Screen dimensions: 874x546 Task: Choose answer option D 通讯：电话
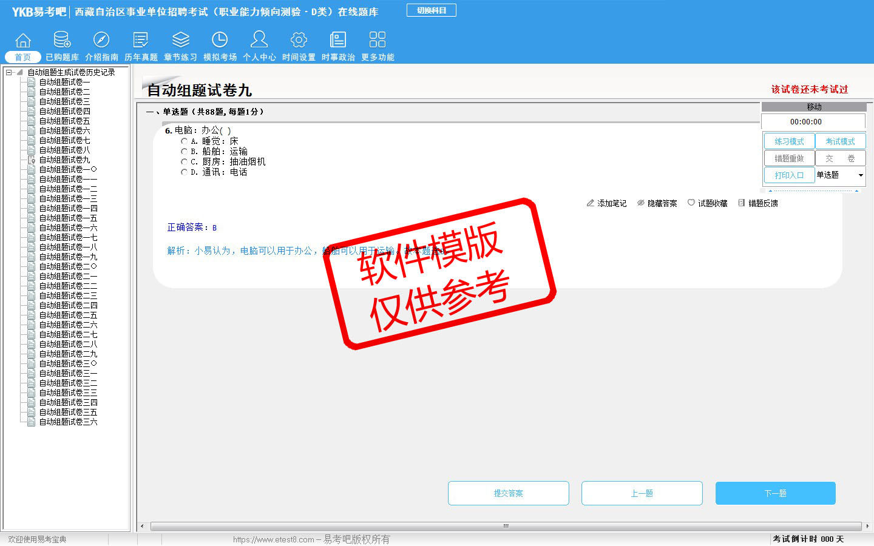point(184,172)
